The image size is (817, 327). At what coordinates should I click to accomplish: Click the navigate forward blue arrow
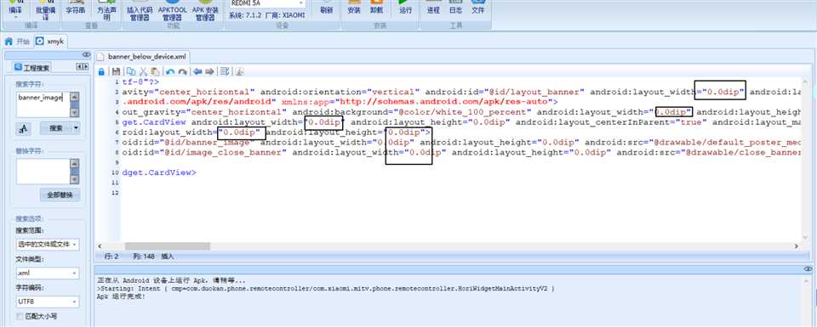209,71
